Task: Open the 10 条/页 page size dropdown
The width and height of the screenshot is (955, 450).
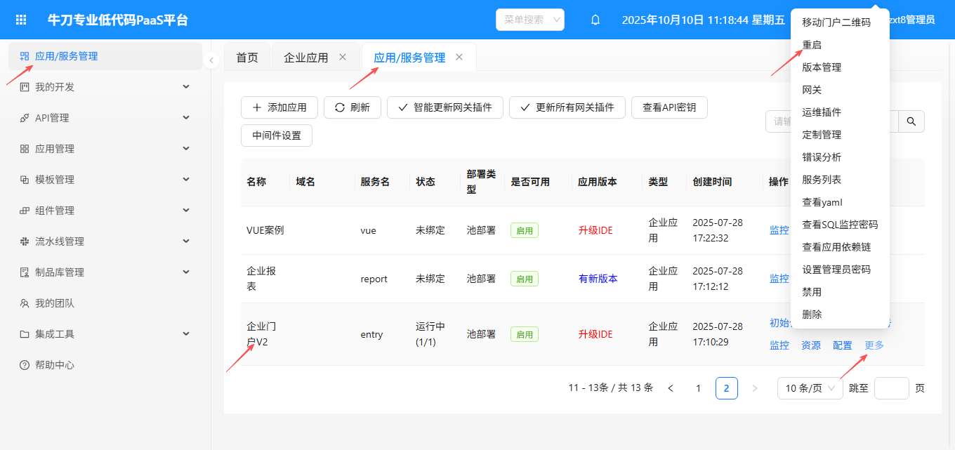Action: click(x=810, y=388)
